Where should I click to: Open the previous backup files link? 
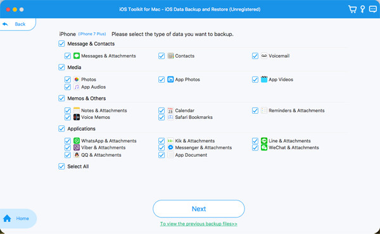pos(199,224)
